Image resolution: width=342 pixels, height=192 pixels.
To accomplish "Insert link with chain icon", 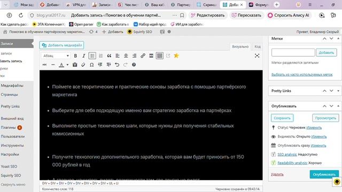I will 143,55.
